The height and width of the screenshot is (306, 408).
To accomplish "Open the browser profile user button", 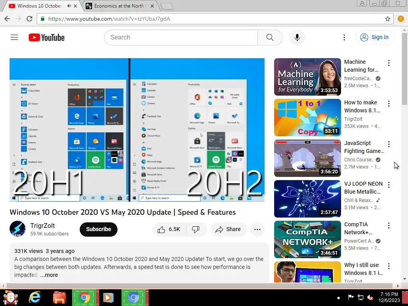I will pyautogui.click(x=362, y=3).
